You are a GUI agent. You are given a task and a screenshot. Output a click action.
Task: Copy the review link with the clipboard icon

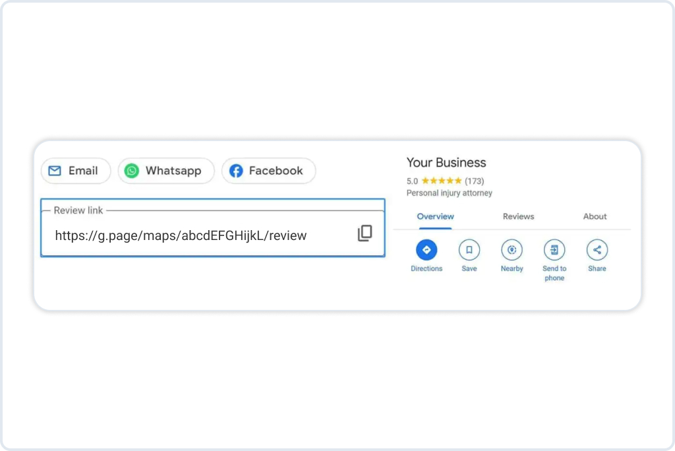(365, 233)
